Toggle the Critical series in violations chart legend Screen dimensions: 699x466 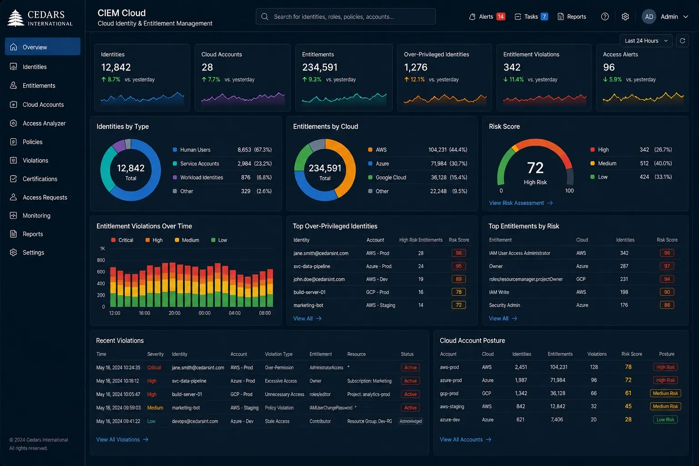coord(122,240)
